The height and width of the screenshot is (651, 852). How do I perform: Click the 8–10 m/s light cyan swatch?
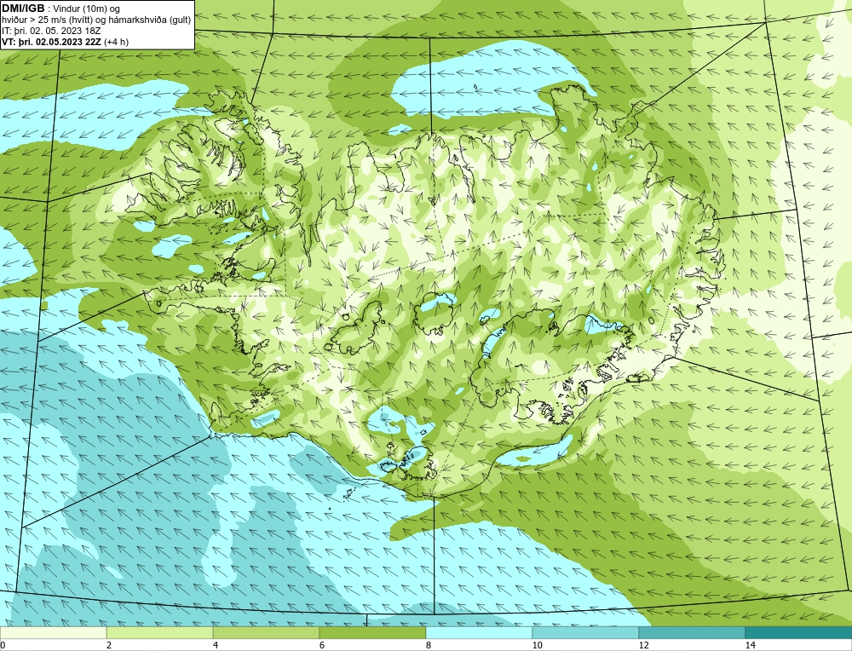click(x=479, y=633)
